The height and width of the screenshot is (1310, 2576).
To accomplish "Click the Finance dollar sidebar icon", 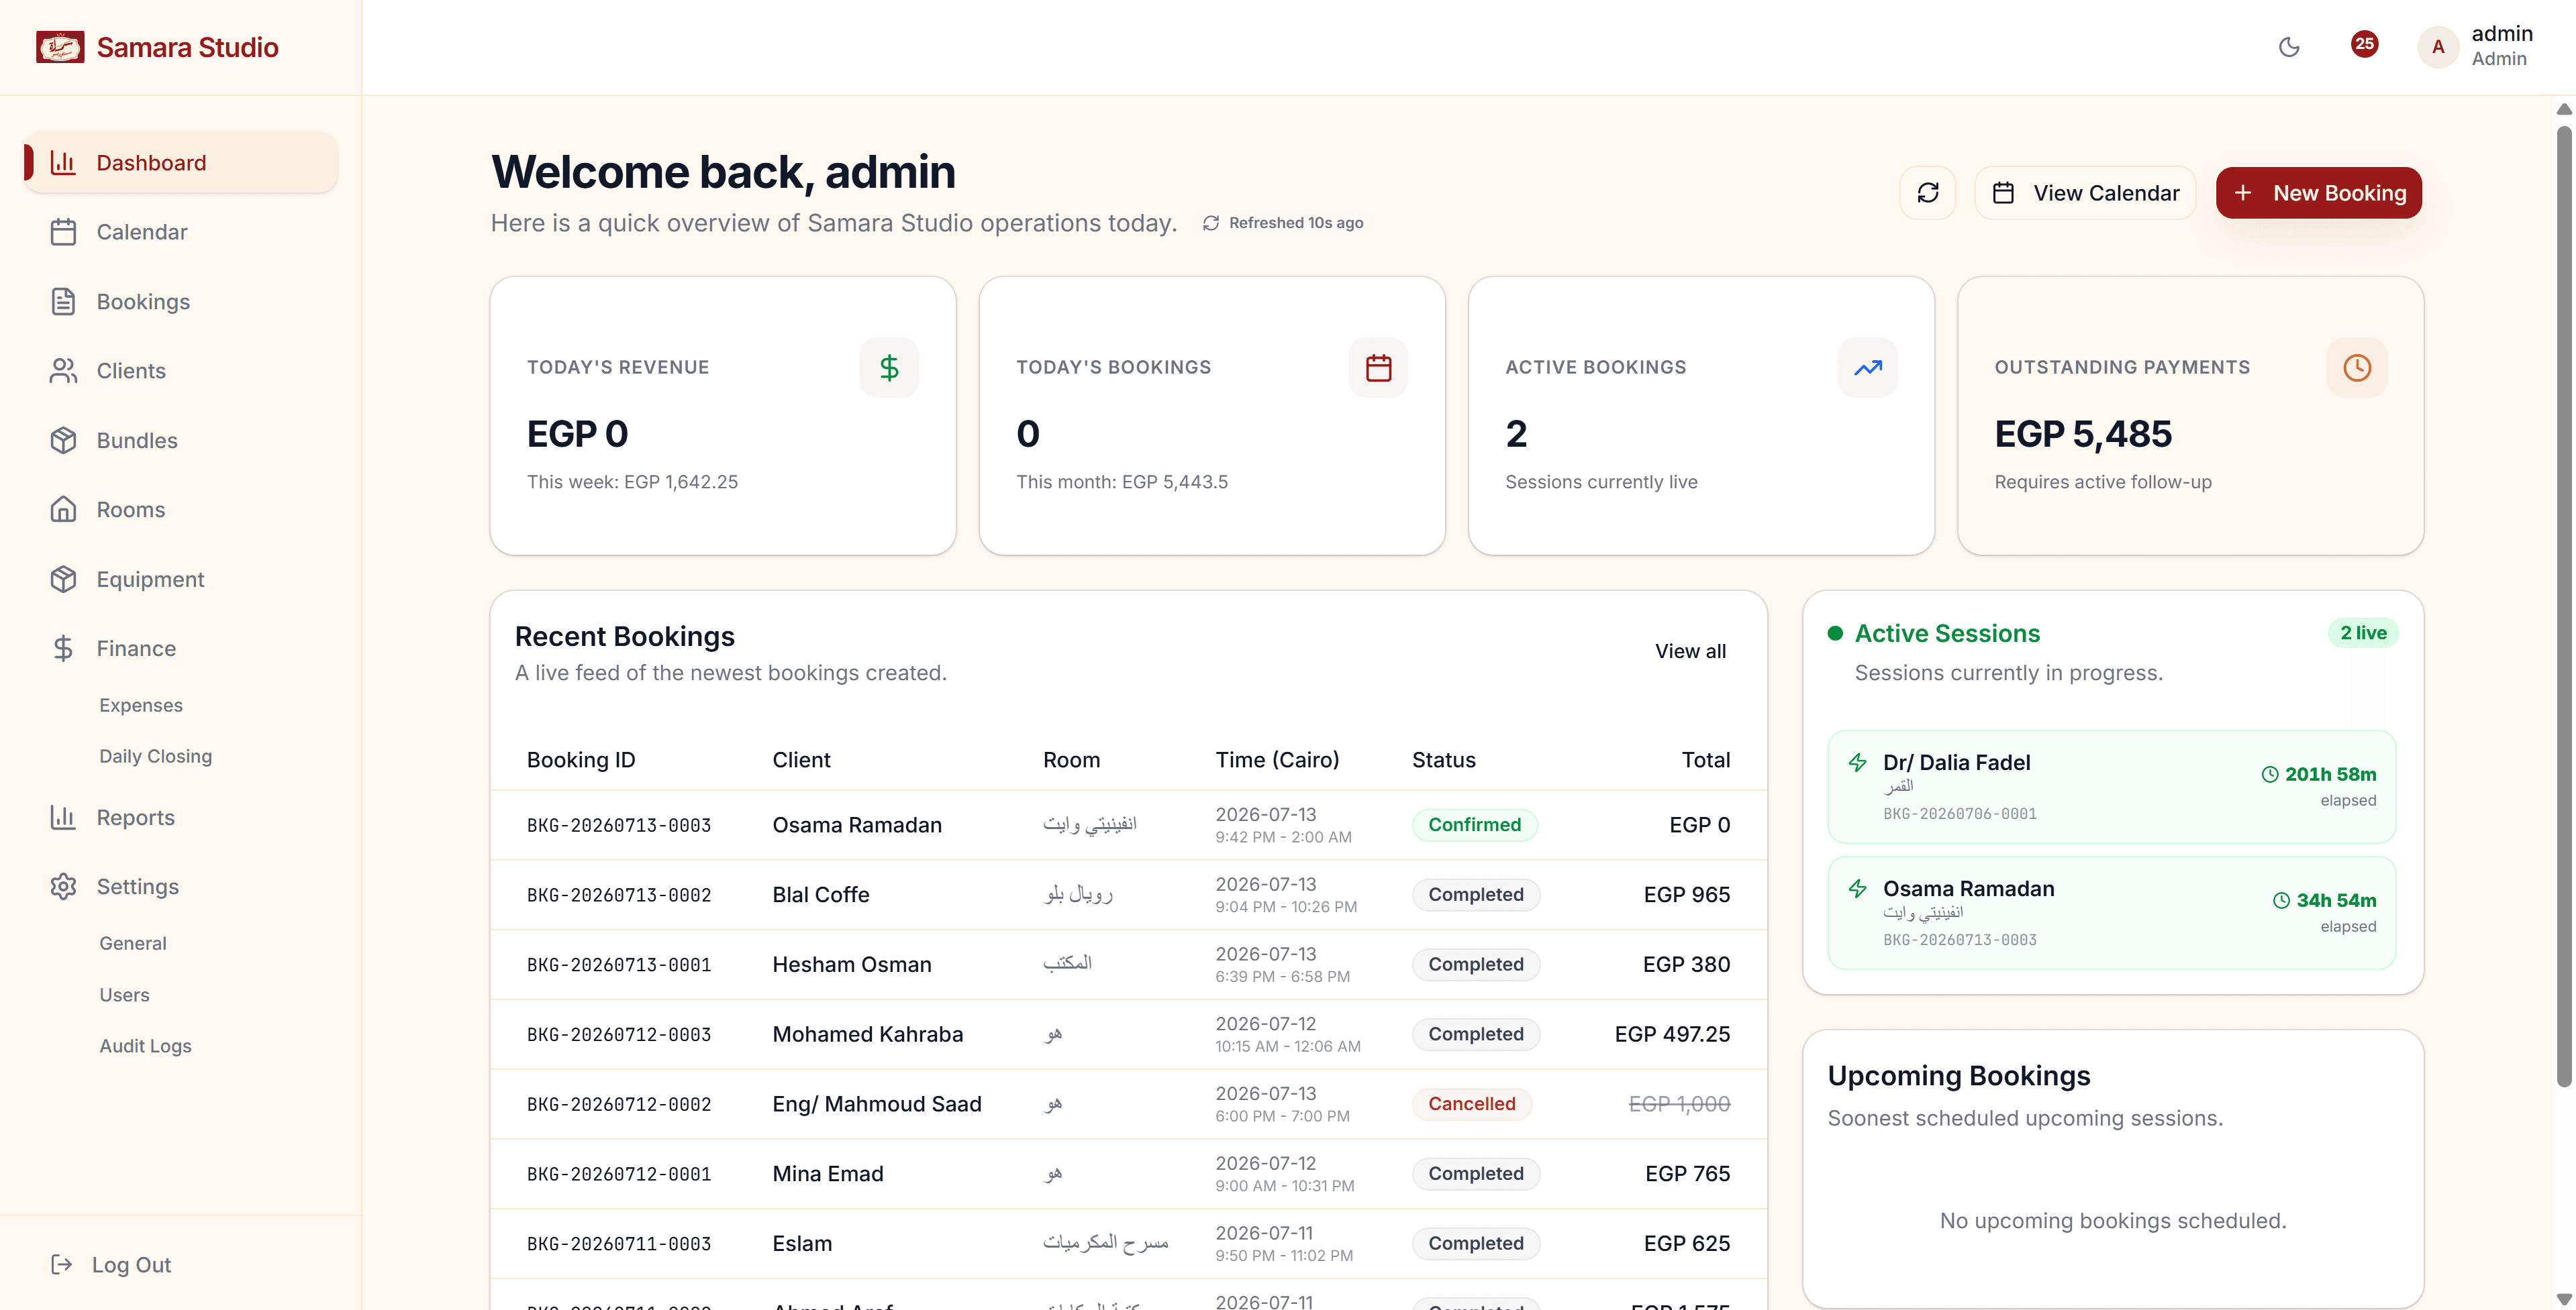I will tap(63, 649).
